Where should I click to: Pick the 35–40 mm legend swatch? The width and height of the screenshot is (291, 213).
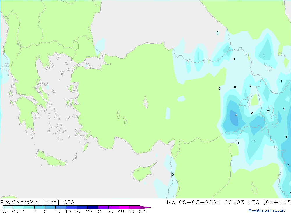(x=114, y=207)
